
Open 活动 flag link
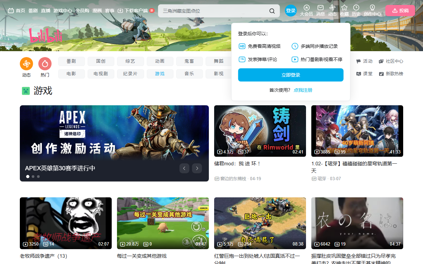click(x=364, y=61)
